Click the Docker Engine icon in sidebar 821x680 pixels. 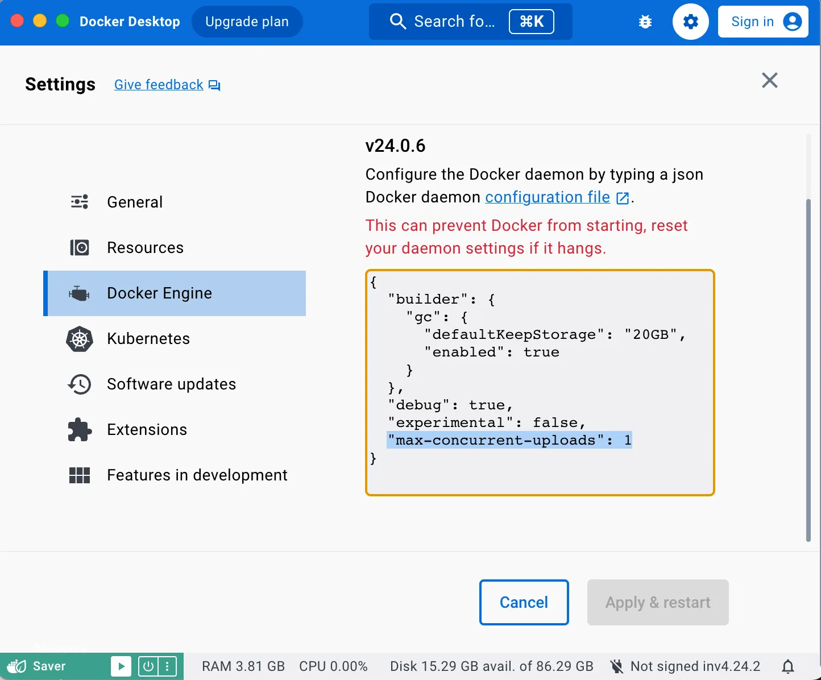click(80, 293)
